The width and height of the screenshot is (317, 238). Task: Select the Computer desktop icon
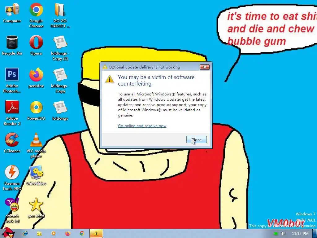(12, 13)
